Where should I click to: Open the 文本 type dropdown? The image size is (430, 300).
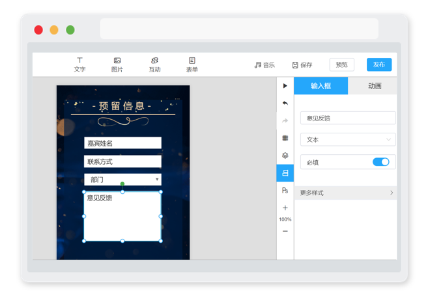(348, 139)
